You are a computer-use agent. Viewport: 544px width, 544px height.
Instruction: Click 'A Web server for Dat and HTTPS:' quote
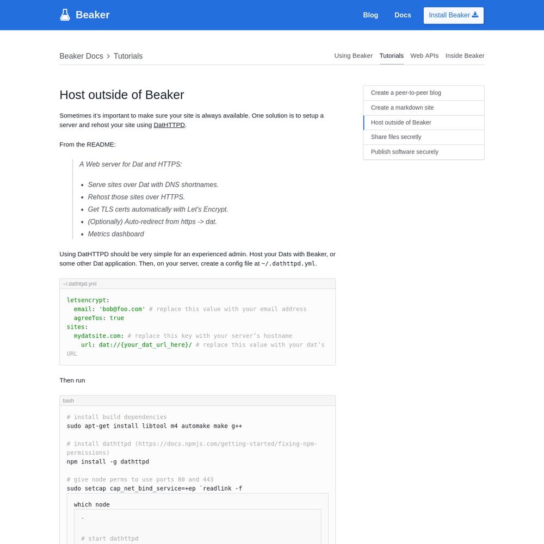pyautogui.click(x=131, y=164)
